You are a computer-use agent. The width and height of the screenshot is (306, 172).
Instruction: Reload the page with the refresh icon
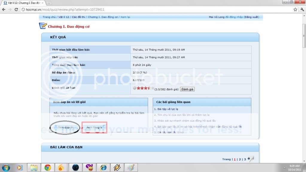(16, 9)
